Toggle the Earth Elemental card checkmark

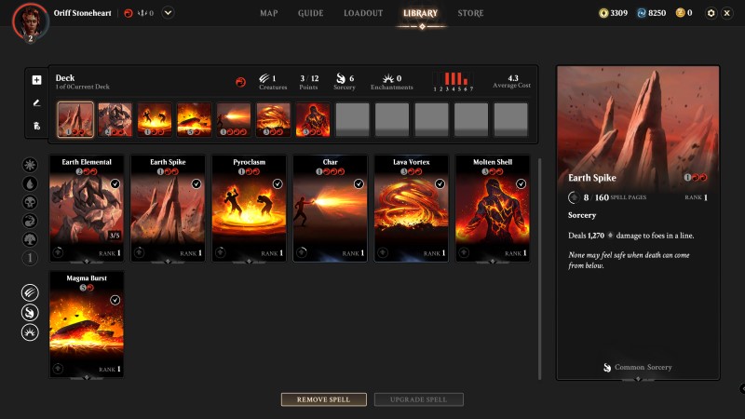pyautogui.click(x=115, y=184)
